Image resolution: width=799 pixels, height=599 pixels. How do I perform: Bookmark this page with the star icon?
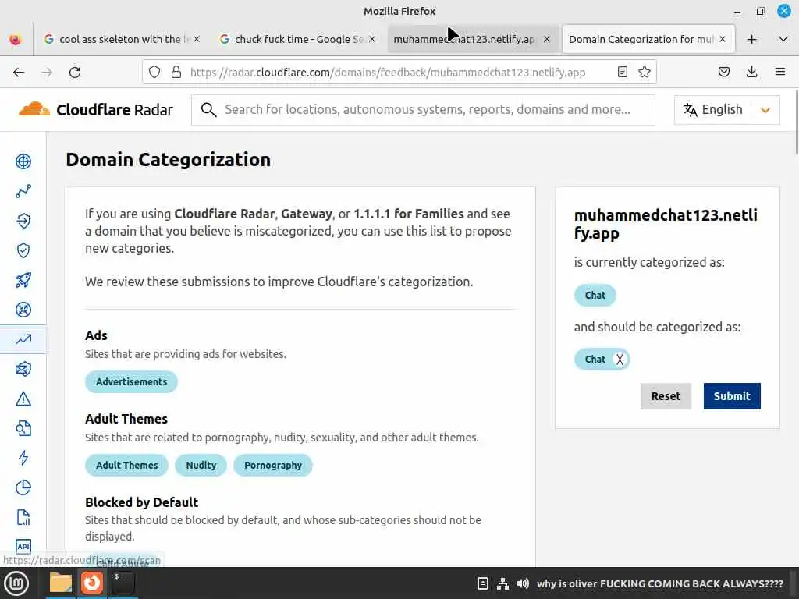(644, 73)
